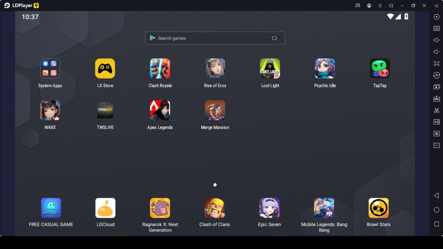Increase volume with the sidebar speaker-plus icon
The image size is (443, 249).
437,40
